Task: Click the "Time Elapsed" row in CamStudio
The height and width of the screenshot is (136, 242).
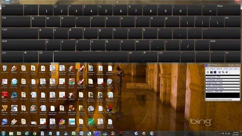Action: (223, 80)
